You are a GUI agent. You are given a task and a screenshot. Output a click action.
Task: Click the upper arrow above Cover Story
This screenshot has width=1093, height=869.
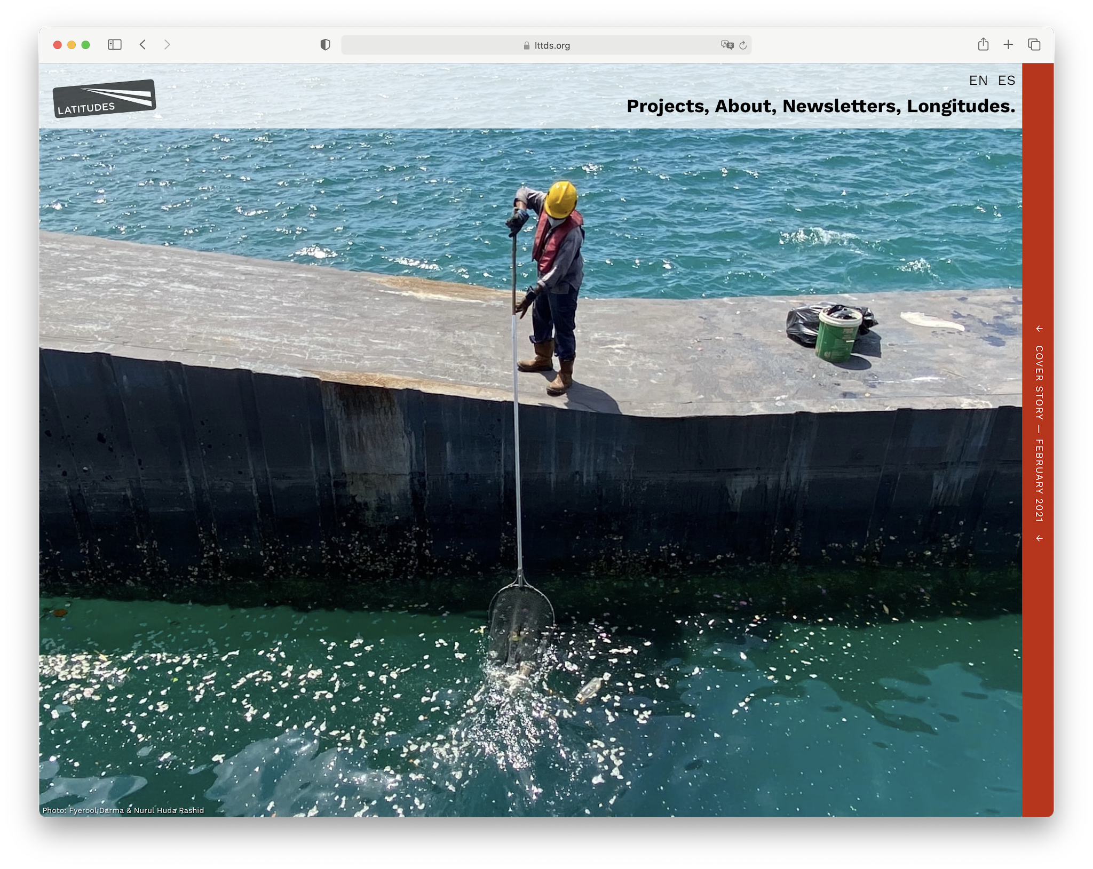tap(1039, 329)
